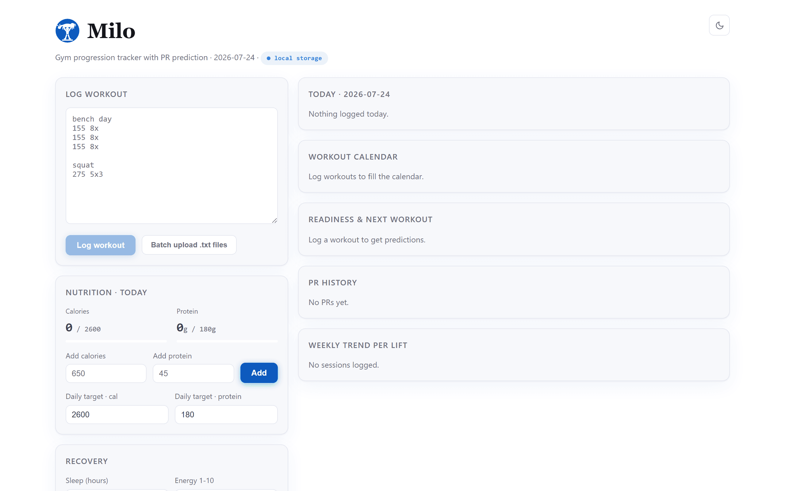
Task: Click the local storage status badge
Action: [294, 58]
